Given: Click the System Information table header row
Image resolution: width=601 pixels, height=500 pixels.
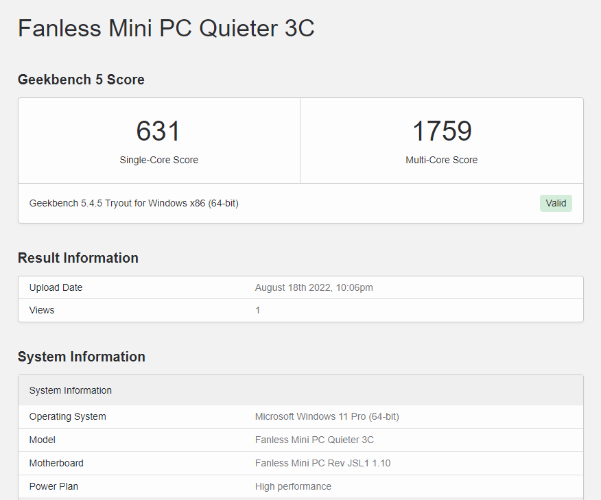Looking at the screenshot, I should point(301,390).
